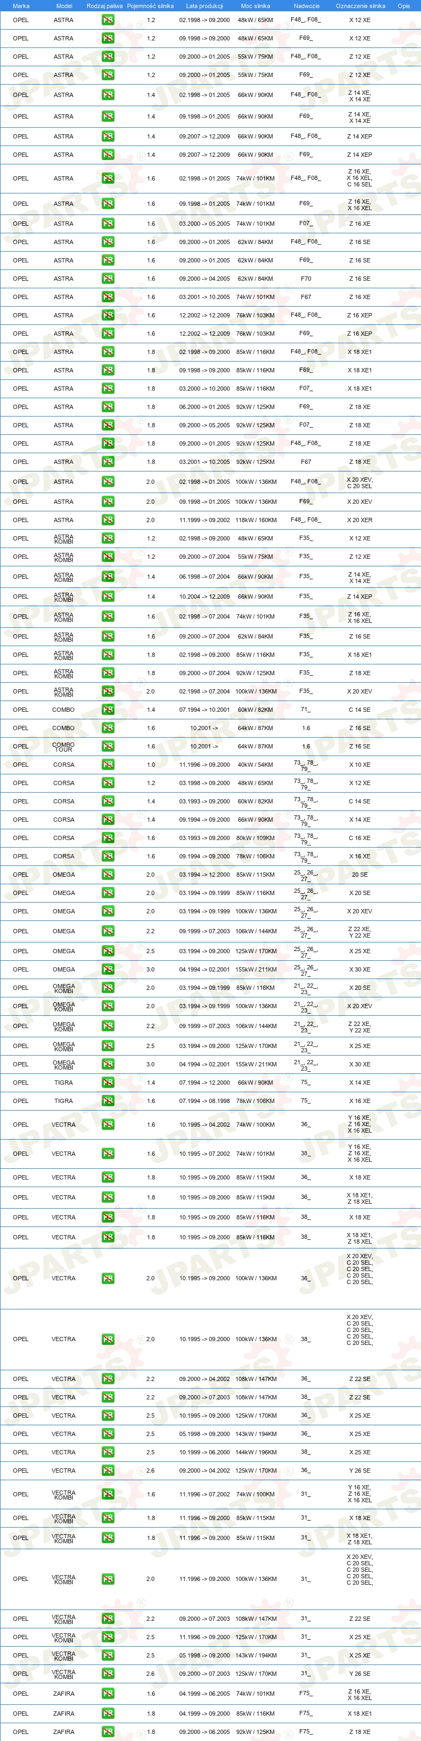Image resolution: width=421 pixels, height=1741 pixels.
Task: Click the fuel icon in the ZAFIRA X 18 XE1 row
Action: (x=108, y=1714)
